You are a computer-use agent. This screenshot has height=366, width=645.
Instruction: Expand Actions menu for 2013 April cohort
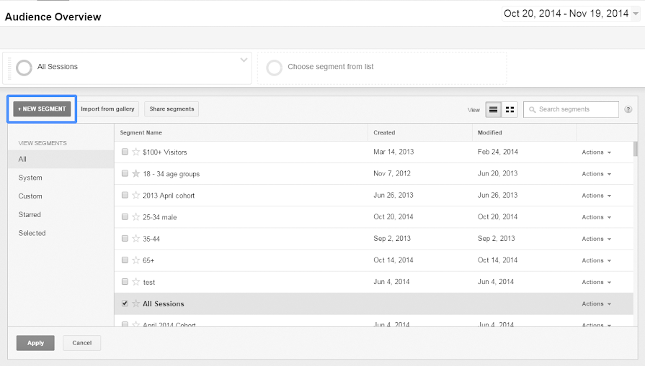596,196
